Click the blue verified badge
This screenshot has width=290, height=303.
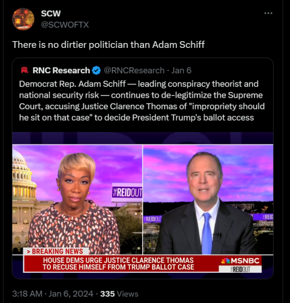pyautogui.click(x=96, y=70)
